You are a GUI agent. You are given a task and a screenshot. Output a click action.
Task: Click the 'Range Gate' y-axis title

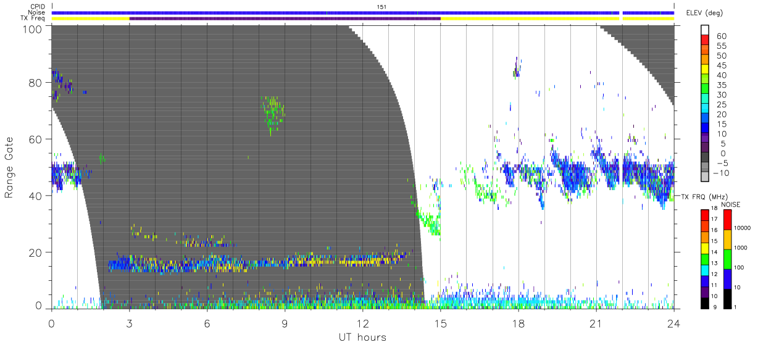tap(9, 167)
